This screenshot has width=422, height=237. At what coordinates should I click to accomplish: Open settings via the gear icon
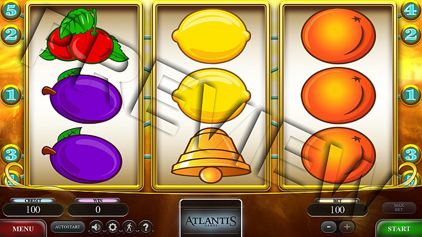coord(112,227)
